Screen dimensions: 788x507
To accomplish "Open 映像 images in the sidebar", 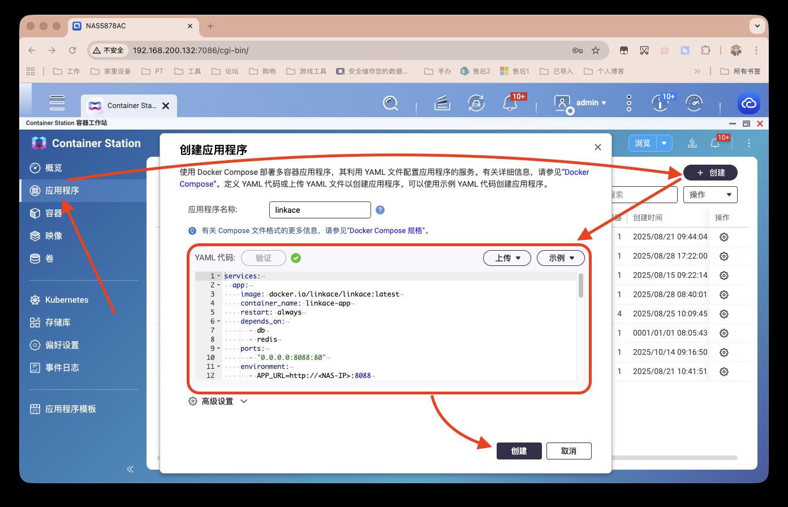I will [x=54, y=236].
